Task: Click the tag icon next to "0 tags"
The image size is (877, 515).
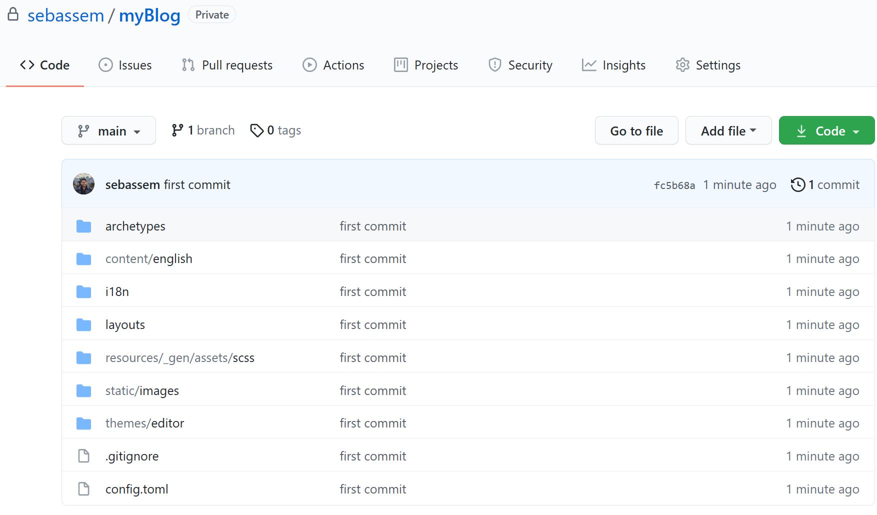Action: pos(257,130)
